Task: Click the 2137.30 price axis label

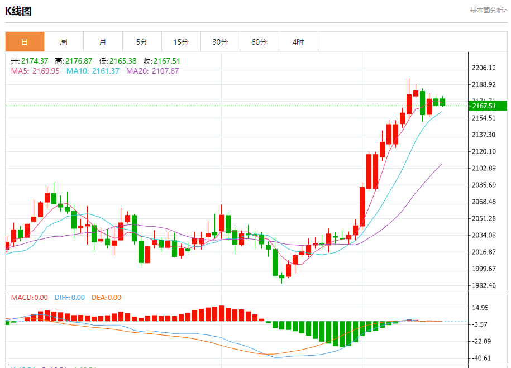Action: 484,135
